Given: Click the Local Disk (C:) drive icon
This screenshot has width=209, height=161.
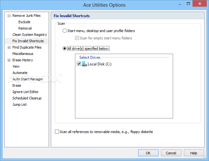Looking at the screenshot, I should click(84, 64).
